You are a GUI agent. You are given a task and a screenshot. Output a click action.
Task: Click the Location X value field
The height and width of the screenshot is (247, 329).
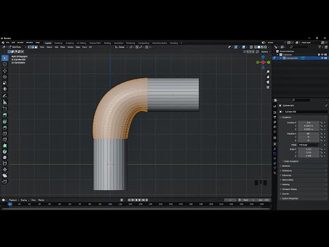(x=308, y=123)
